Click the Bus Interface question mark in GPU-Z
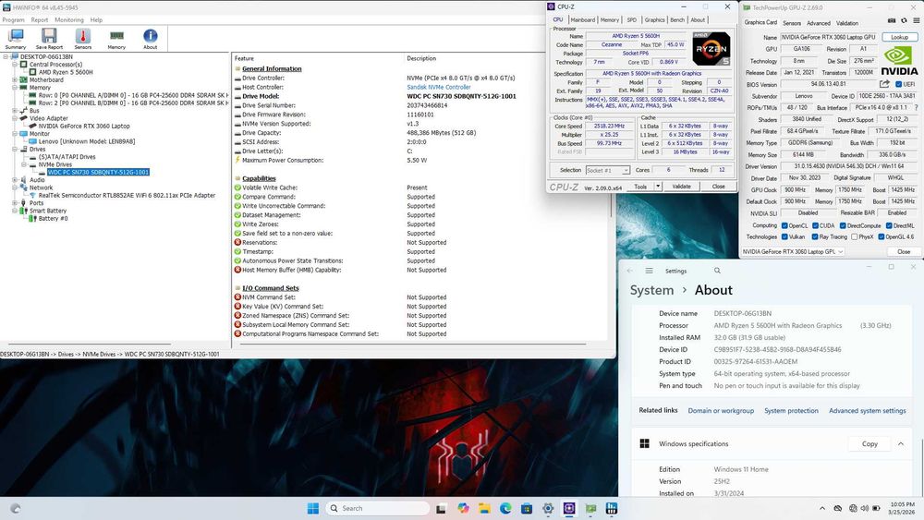924x520 pixels. (917, 108)
